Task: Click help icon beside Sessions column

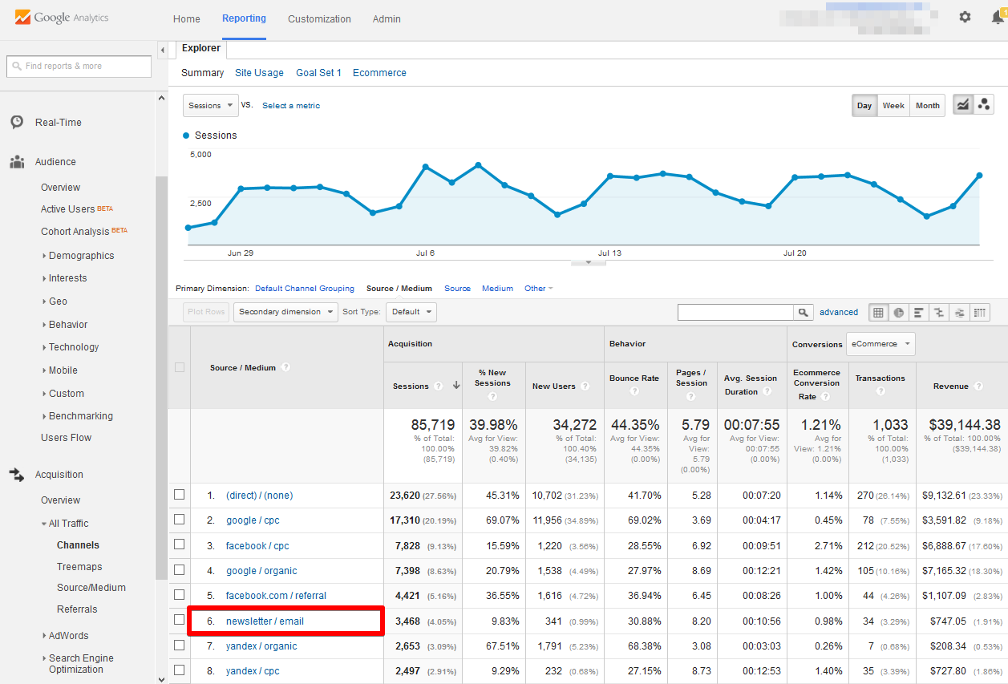Action: 439,386
